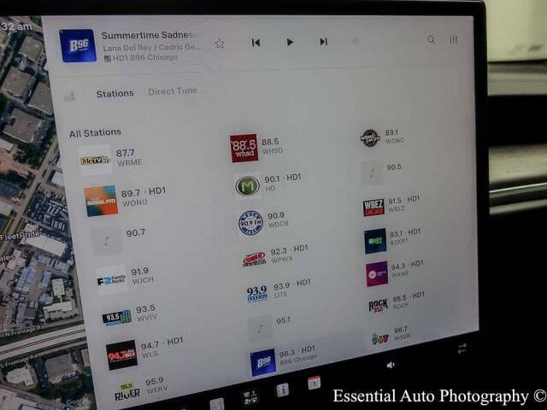The image size is (547, 410).
Task: Select 96.3 HD1 B96 Chicago
Action: [x=284, y=360]
